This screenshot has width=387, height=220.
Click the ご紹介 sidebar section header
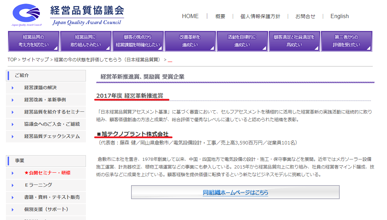click(x=46, y=76)
